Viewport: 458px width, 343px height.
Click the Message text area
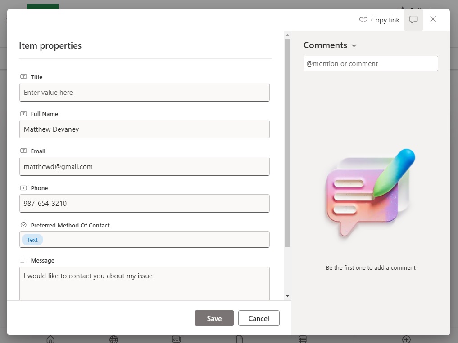[x=144, y=284]
